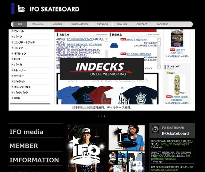
Task: Select the INFORMATION navigation tab
Action: [x=79, y=24]
